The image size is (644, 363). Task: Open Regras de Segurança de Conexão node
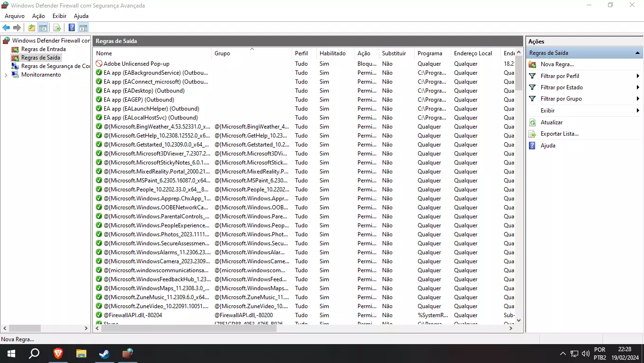[55, 66]
